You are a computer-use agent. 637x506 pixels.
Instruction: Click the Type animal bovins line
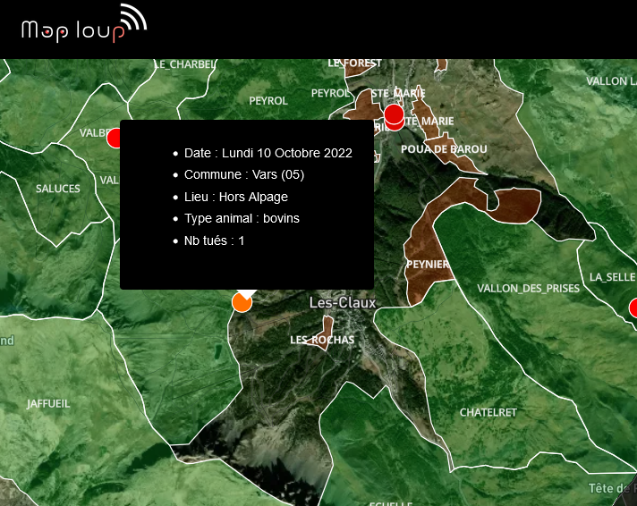(242, 218)
